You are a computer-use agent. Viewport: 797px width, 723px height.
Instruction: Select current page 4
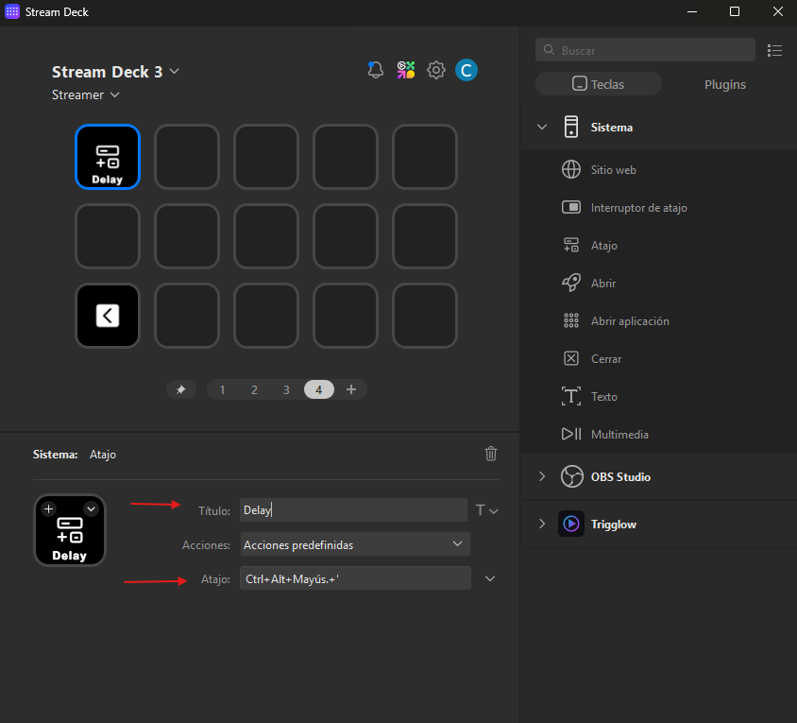(318, 389)
